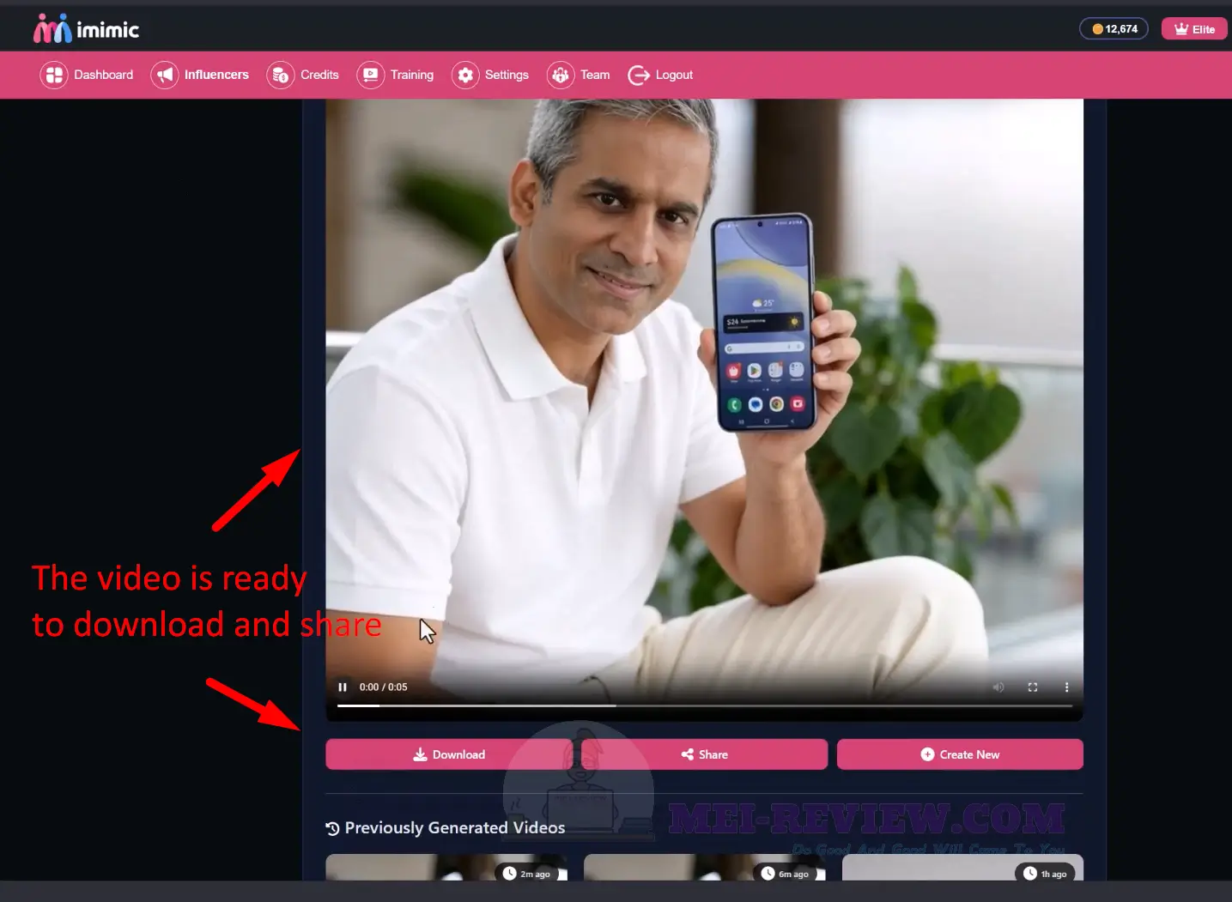Open the Dashboard grid icon
The image size is (1232, 902).
pyautogui.click(x=54, y=75)
